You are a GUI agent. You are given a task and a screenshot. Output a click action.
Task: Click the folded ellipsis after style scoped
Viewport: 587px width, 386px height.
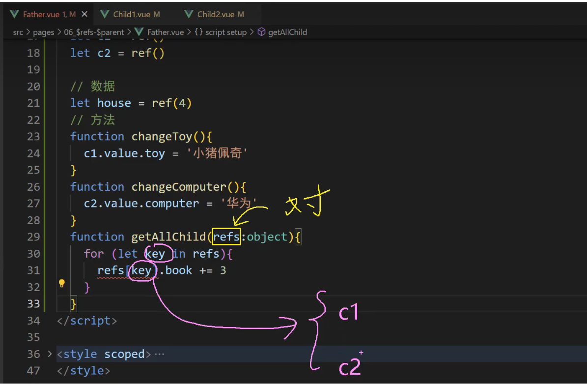click(x=160, y=354)
